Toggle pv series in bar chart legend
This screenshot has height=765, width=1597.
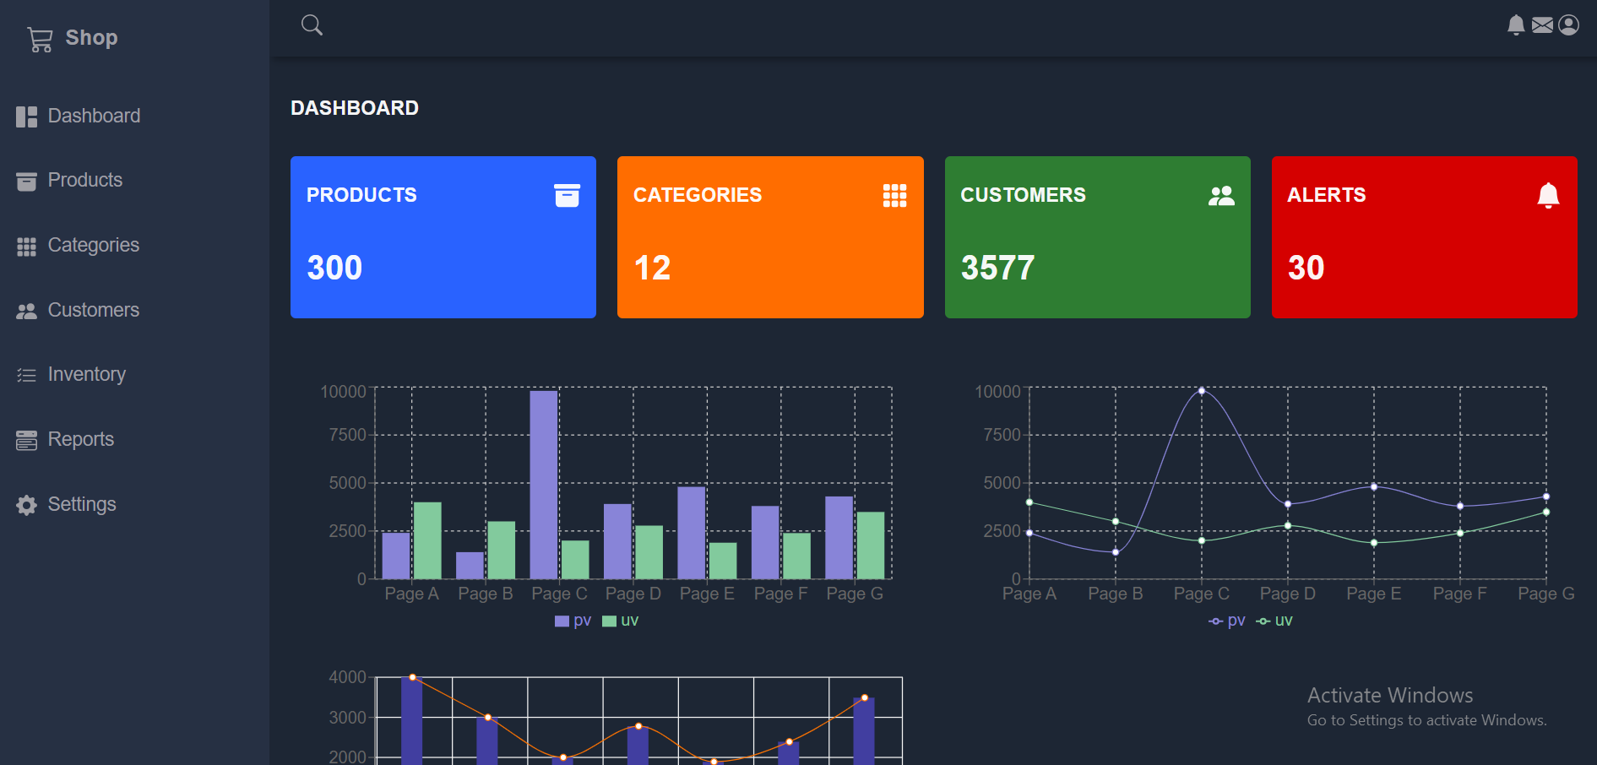click(x=573, y=621)
